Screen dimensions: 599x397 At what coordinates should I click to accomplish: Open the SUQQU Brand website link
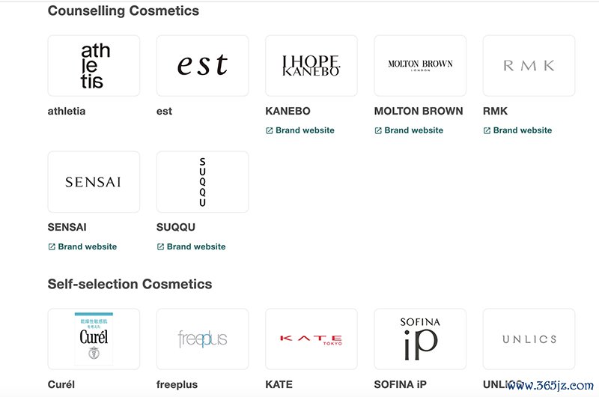[196, 246]
